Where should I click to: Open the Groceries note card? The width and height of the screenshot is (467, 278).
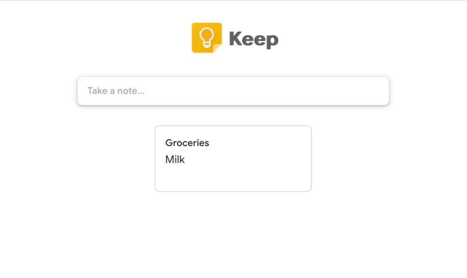[233, 159]
